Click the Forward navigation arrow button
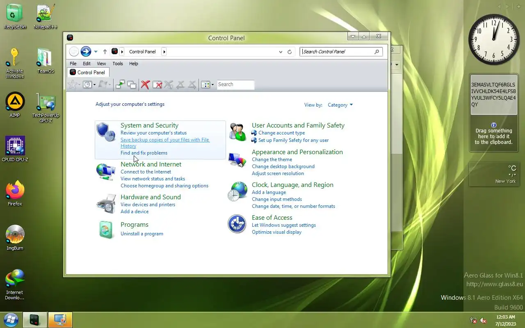 pyautogui.click(x=86, y=51)
